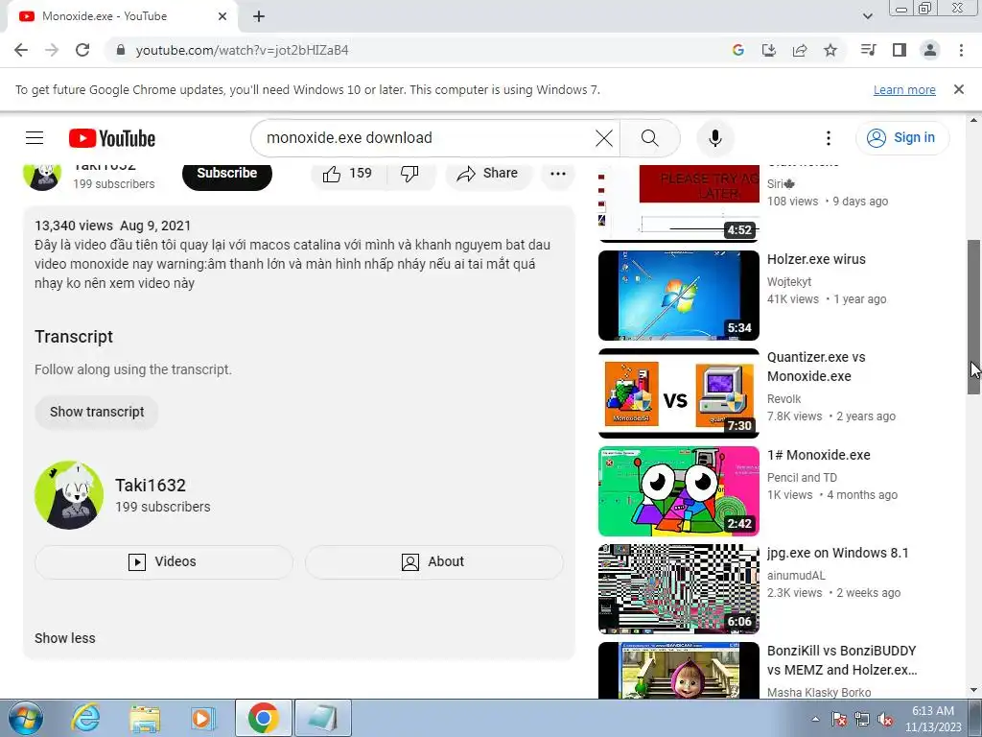Screen dimensions: 982x737
Task: Open Chrome three-dot menu
Action: coord(961,50)
